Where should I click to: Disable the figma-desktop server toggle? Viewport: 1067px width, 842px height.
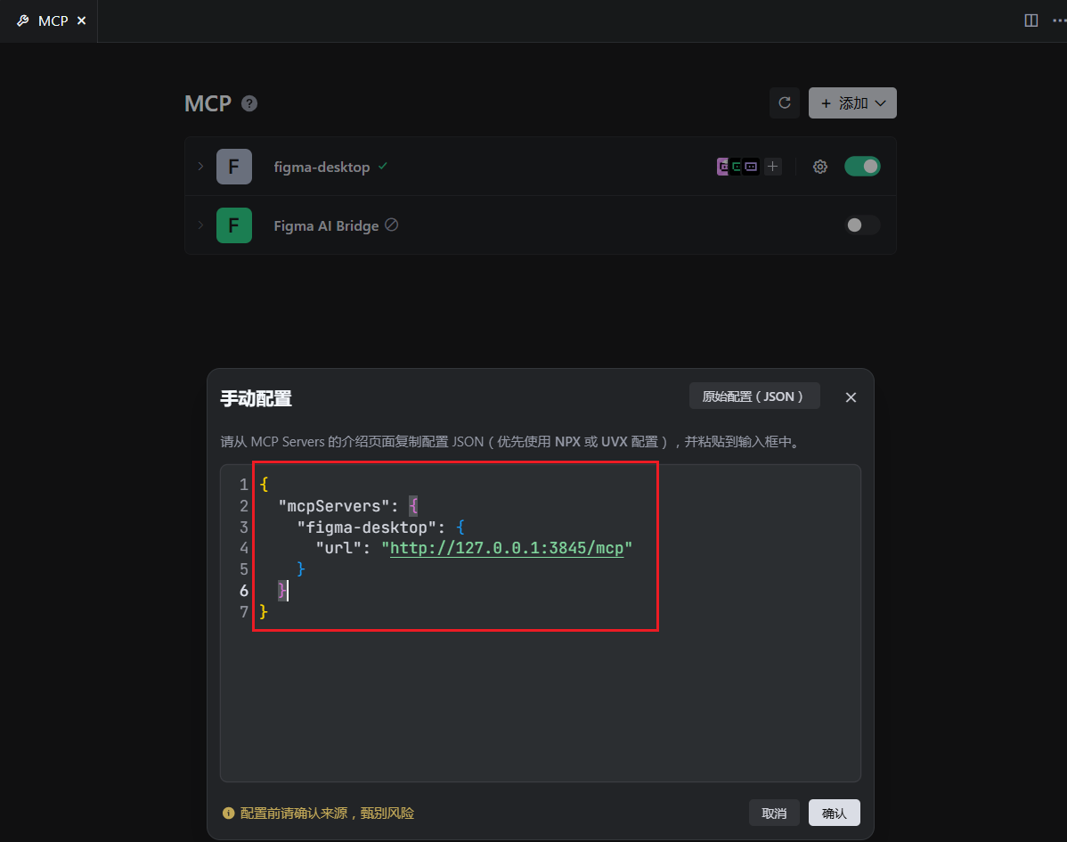861,166
